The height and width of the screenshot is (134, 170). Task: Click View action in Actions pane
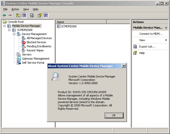142,40
